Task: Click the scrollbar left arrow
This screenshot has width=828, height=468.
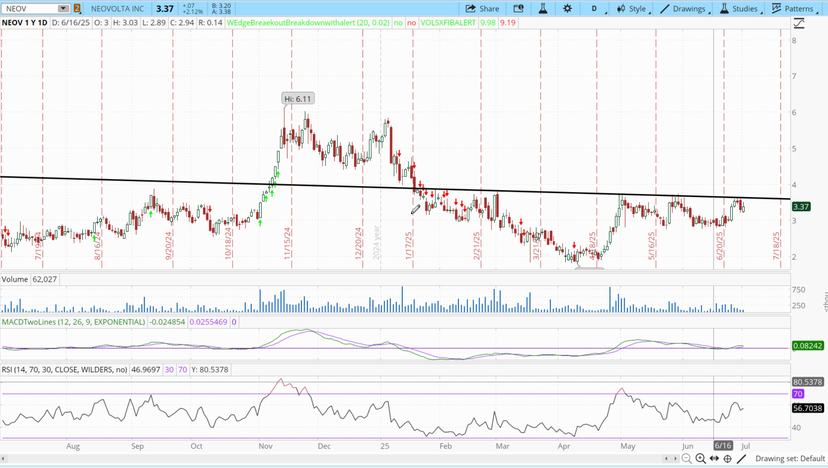Action: [3, 459]
